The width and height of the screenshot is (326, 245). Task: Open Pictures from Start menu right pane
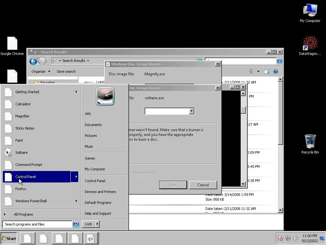[x=91, y=136]
